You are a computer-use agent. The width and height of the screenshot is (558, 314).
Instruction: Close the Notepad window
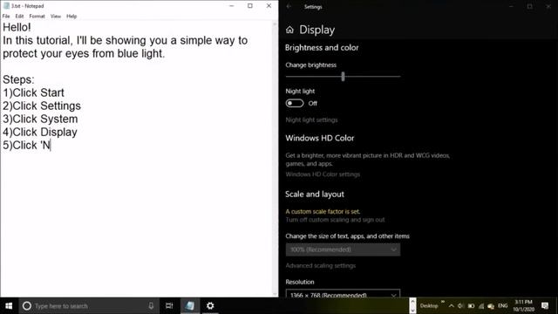pyautogui.click(x=269, y=6)
